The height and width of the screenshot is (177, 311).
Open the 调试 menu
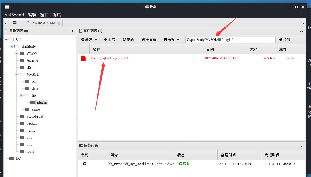tap(57, 15)
